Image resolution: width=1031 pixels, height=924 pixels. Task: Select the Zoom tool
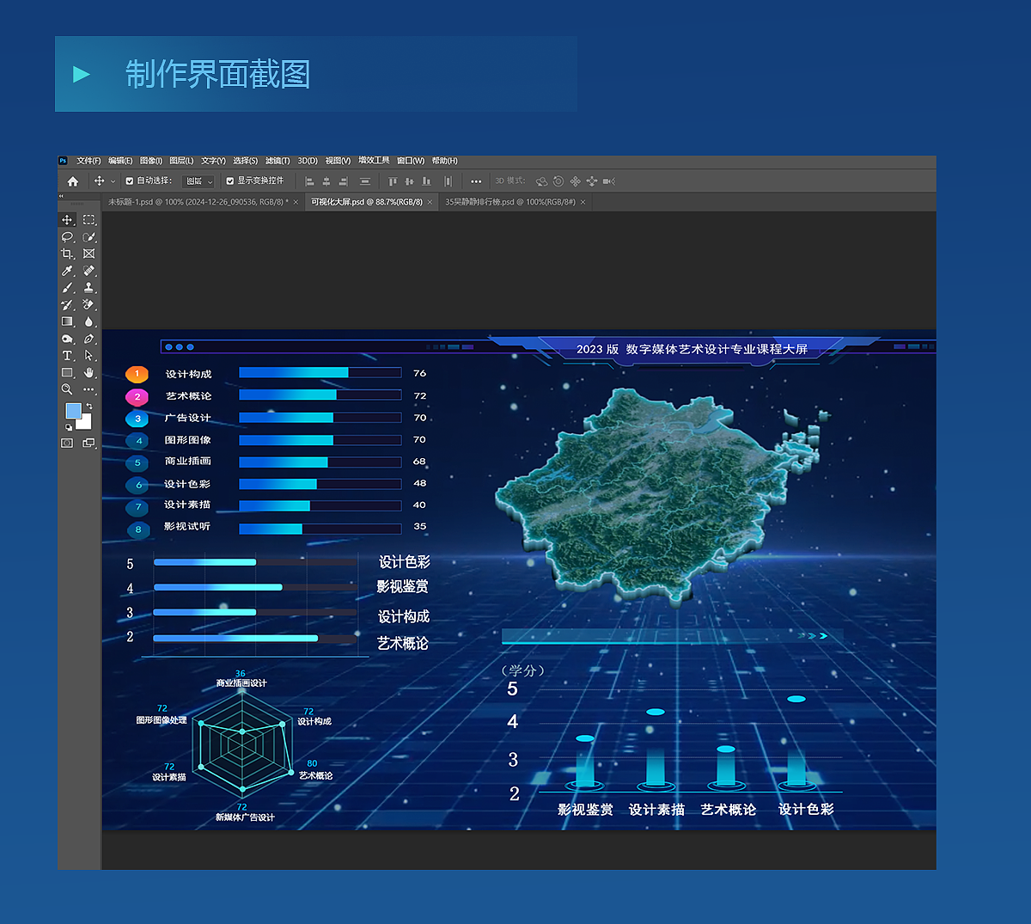pyautogui.click(x=67, y=389)
